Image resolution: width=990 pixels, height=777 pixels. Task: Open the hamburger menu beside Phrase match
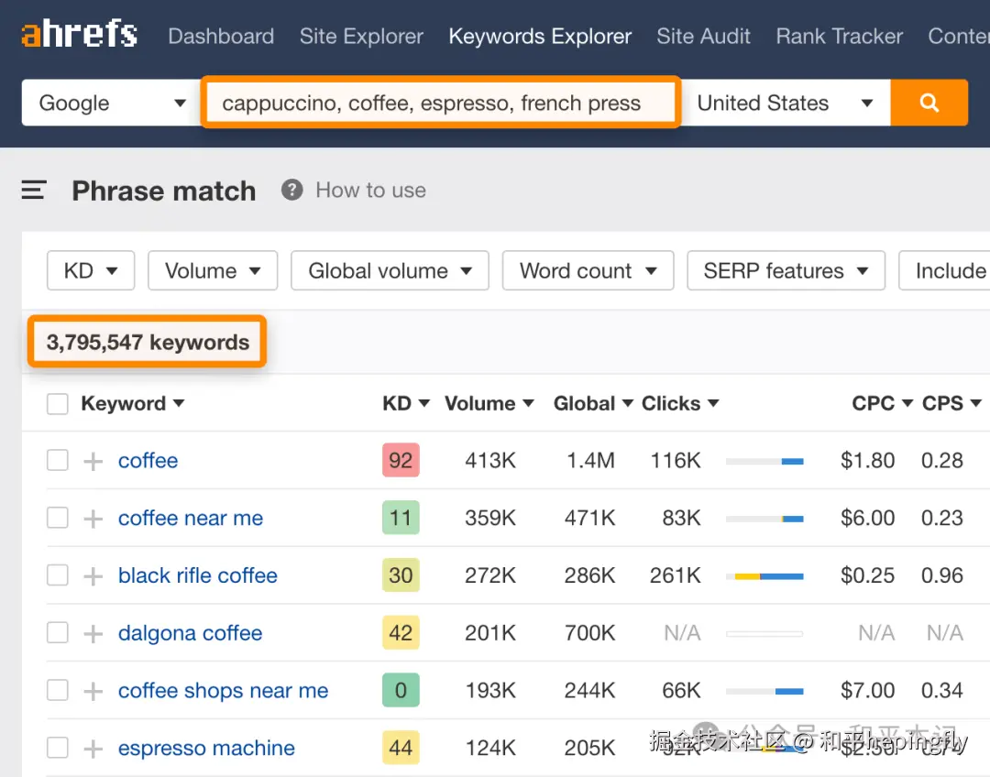click(34, 190)
